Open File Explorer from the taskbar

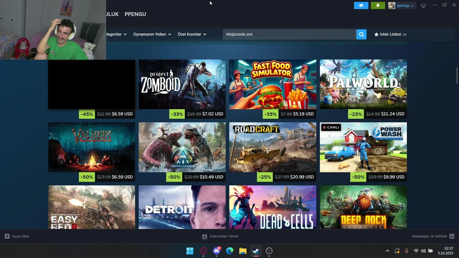243,251
